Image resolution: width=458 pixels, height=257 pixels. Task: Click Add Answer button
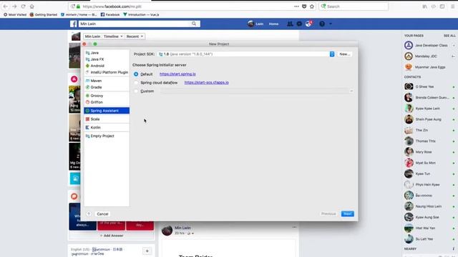[112, 236]
